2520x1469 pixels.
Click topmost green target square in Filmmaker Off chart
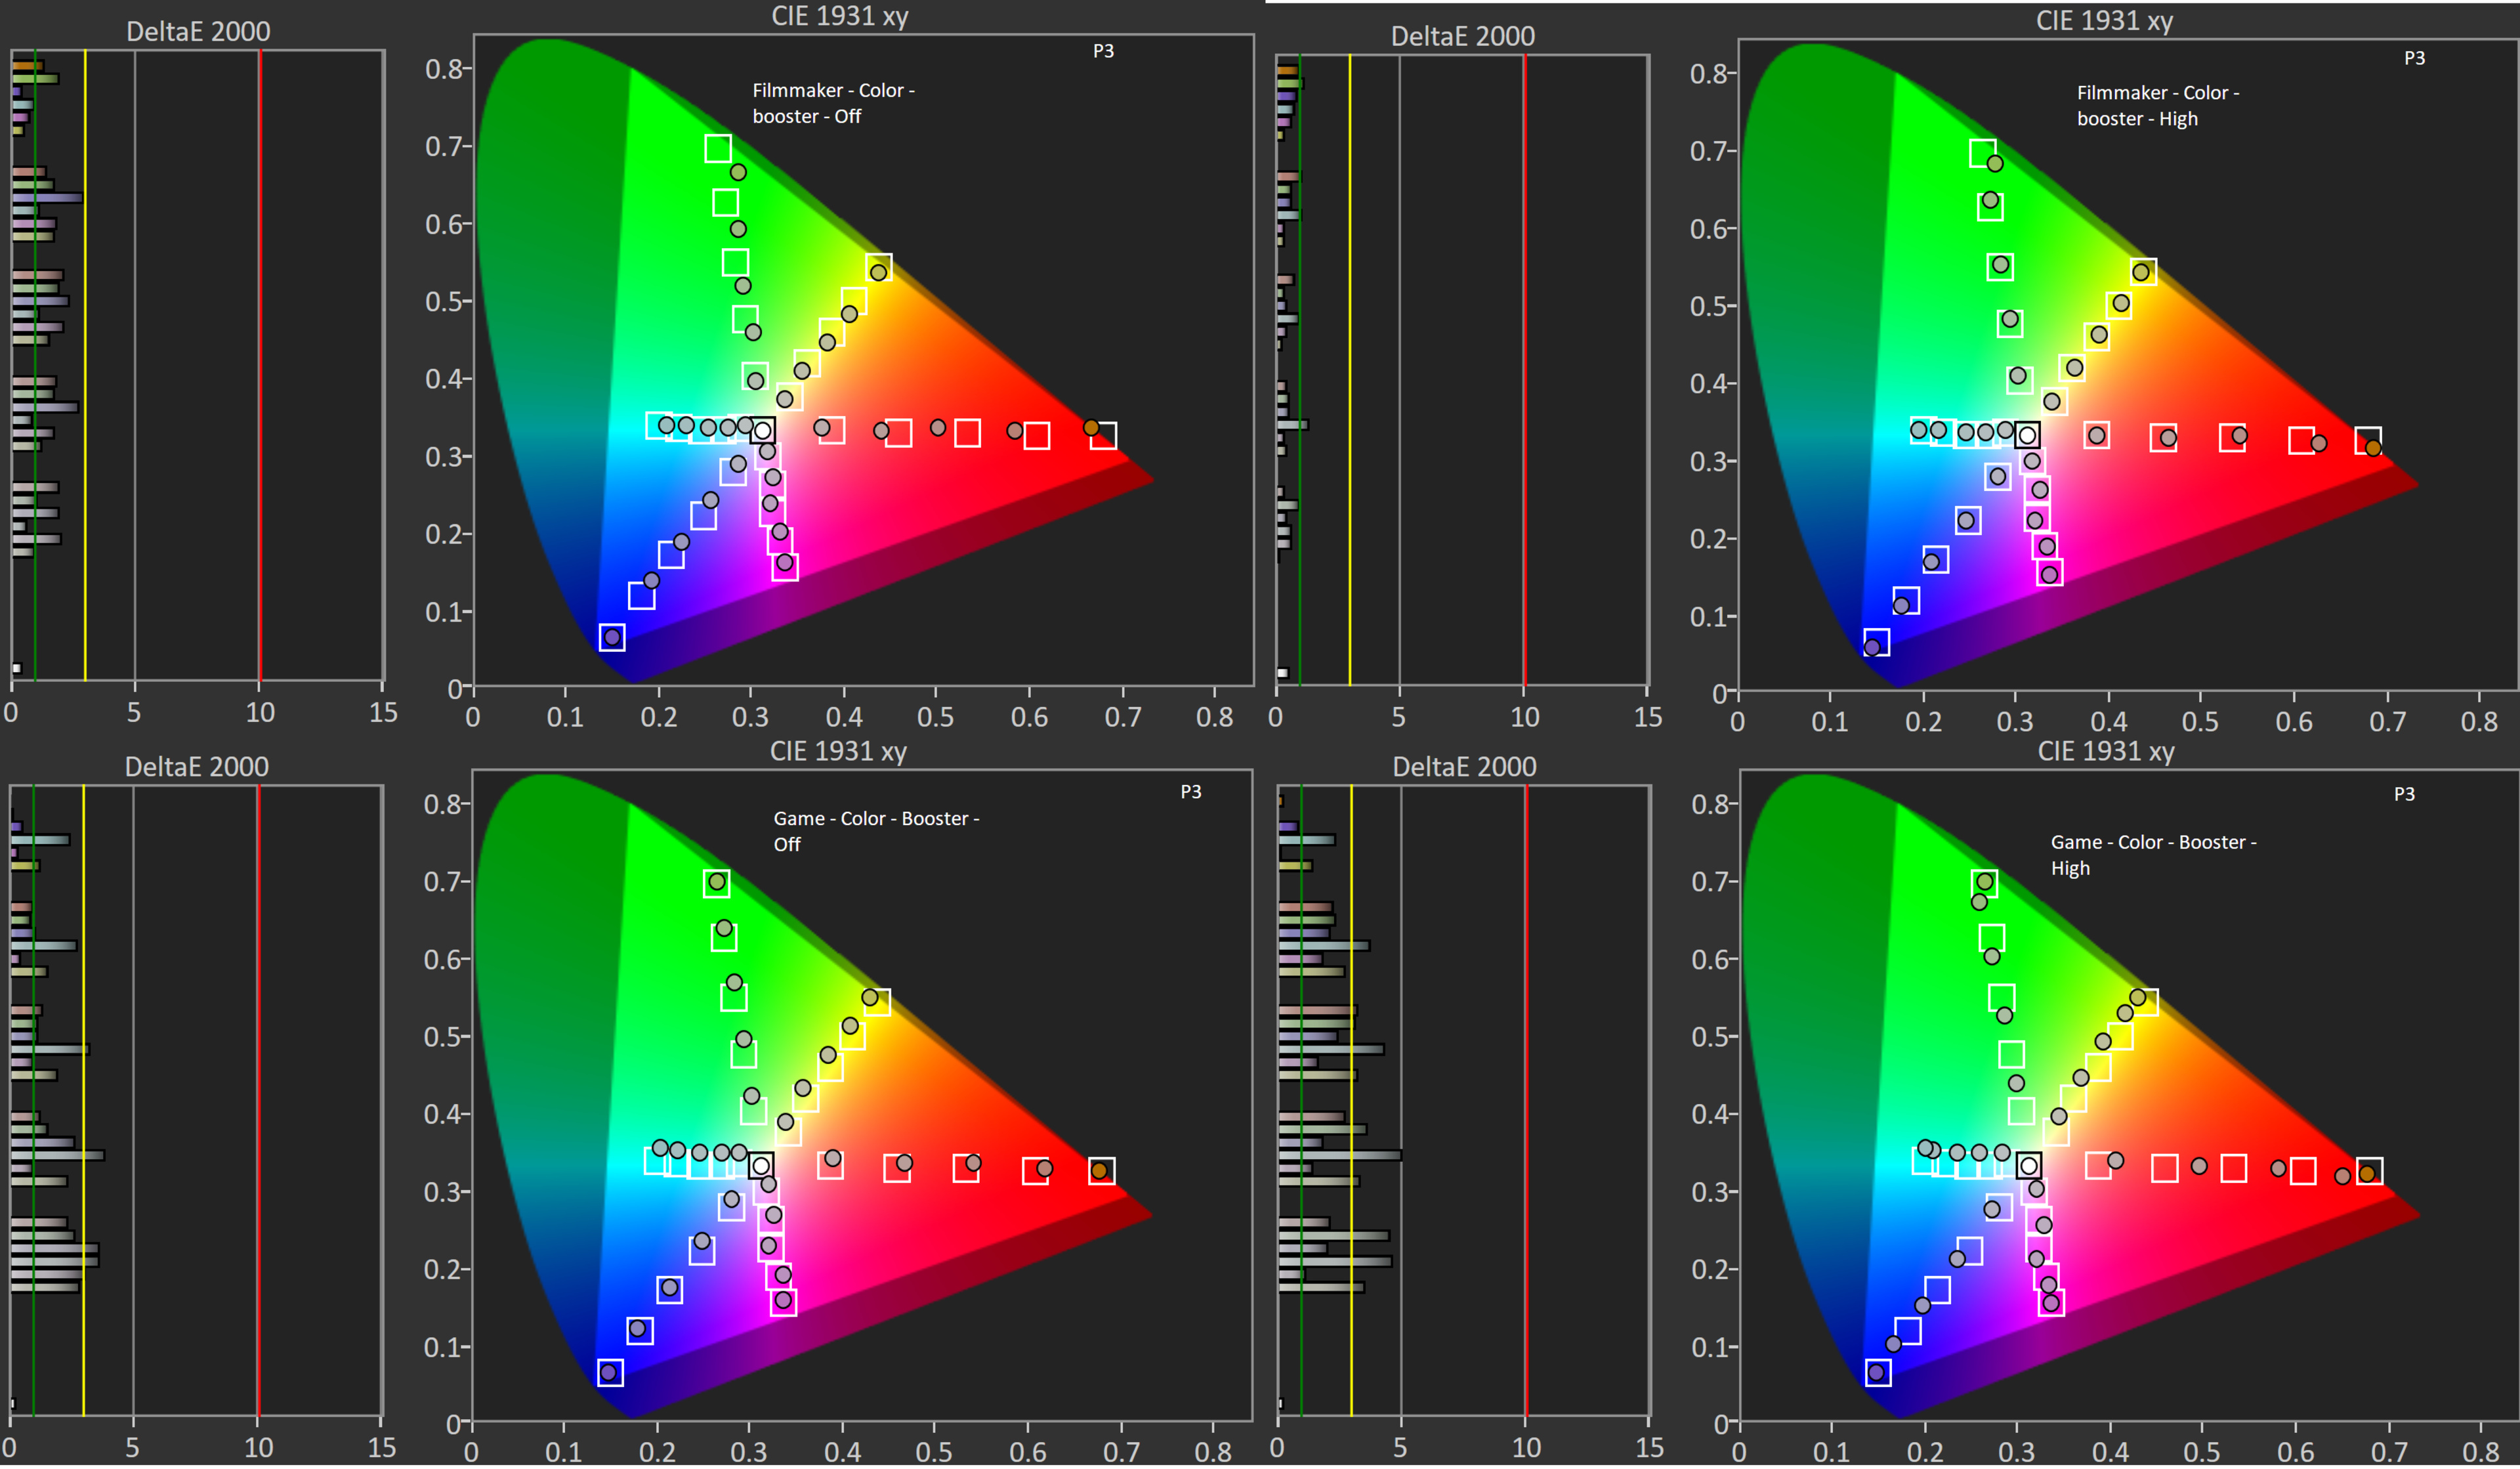[x=717, y=148]
